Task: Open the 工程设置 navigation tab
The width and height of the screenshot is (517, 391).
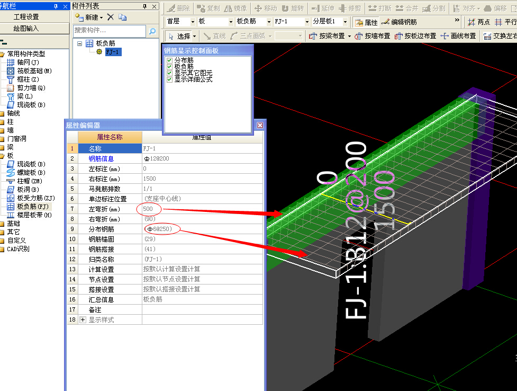Action: (26, 17)
